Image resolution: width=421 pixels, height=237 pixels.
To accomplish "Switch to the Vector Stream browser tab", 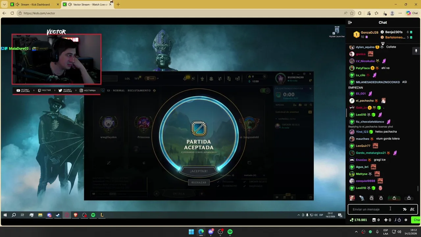I will (87, 4).
